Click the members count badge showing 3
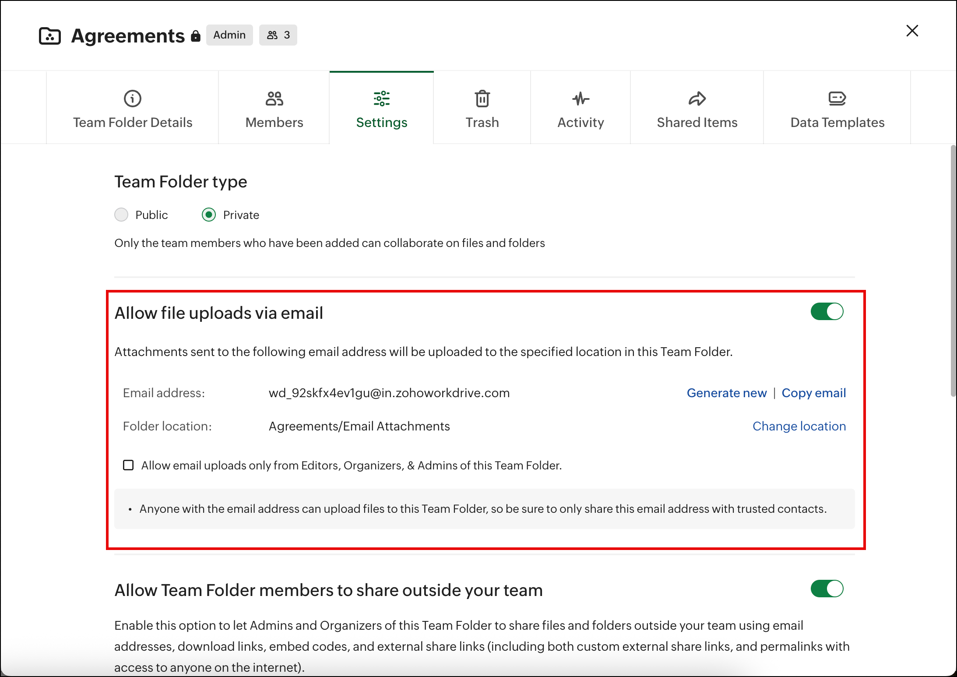This screenshot has width=957, height=677. [278, 35]
